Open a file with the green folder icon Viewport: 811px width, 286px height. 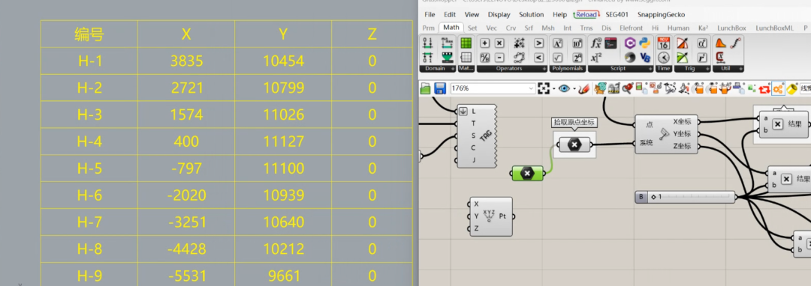click(426, 88)
